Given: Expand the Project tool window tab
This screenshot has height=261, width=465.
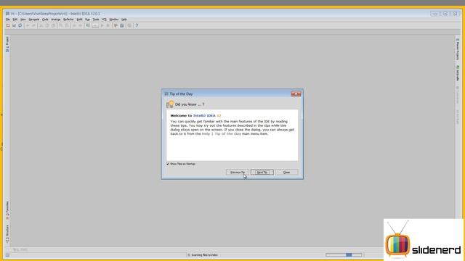Looking at the screenshot, I should 7,44.
